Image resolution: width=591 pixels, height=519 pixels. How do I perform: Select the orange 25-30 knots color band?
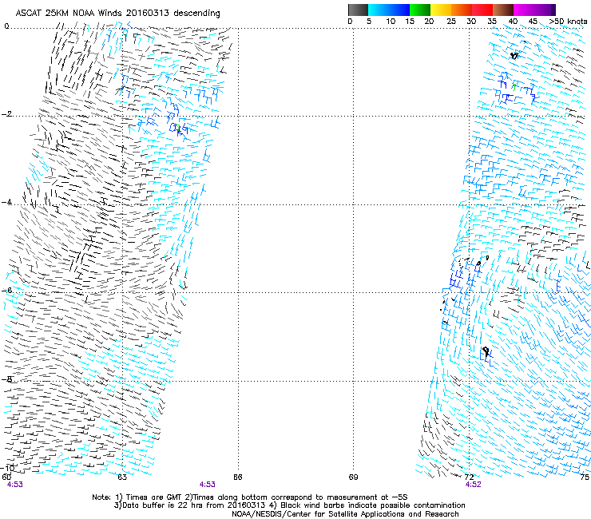[462, 10]
